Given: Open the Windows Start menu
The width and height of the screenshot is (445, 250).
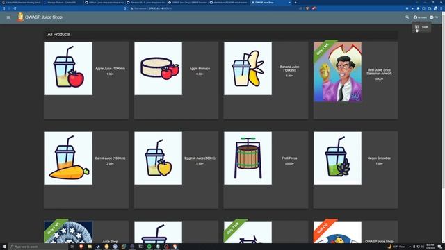Looking at the screenshot, I should click(4, 247).
